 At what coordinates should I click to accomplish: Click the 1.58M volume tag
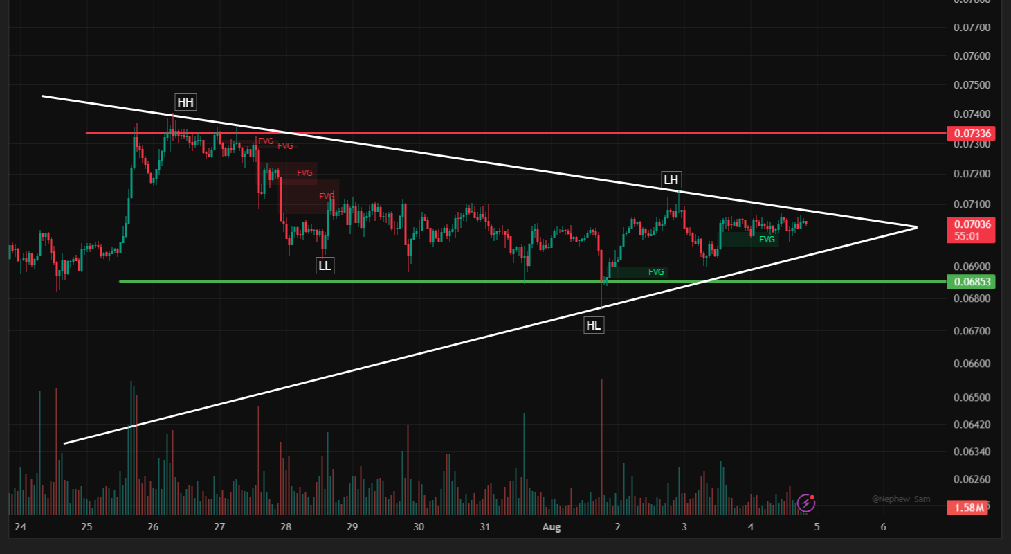point(969,508)
